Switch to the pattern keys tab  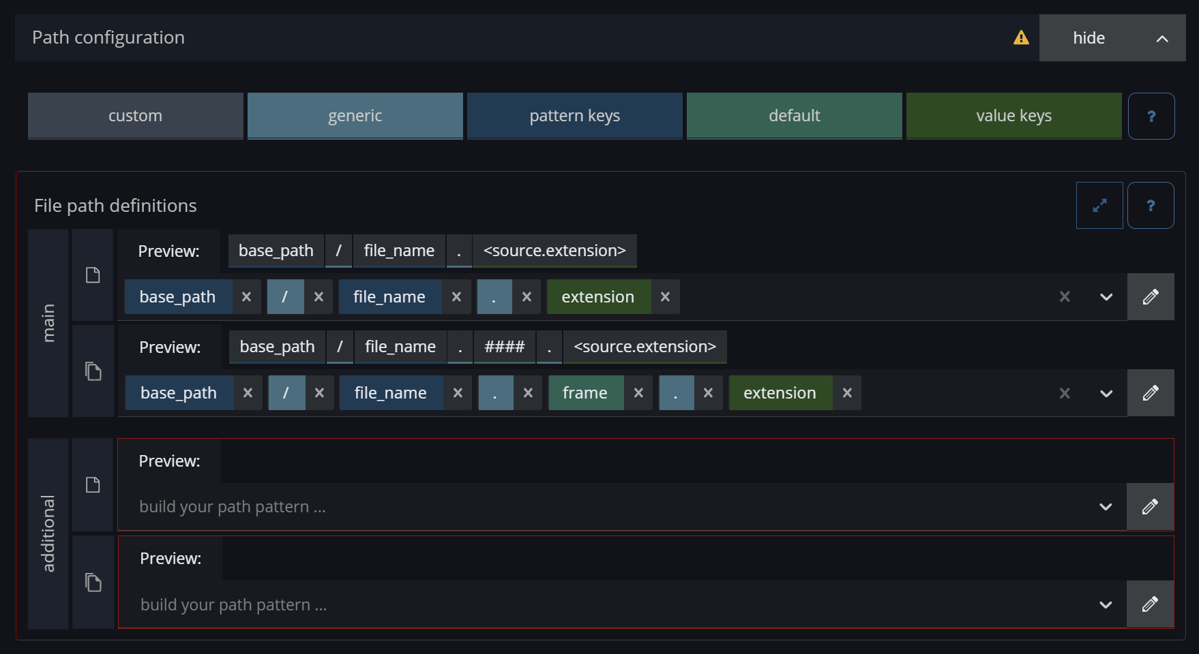click(574, 116)
